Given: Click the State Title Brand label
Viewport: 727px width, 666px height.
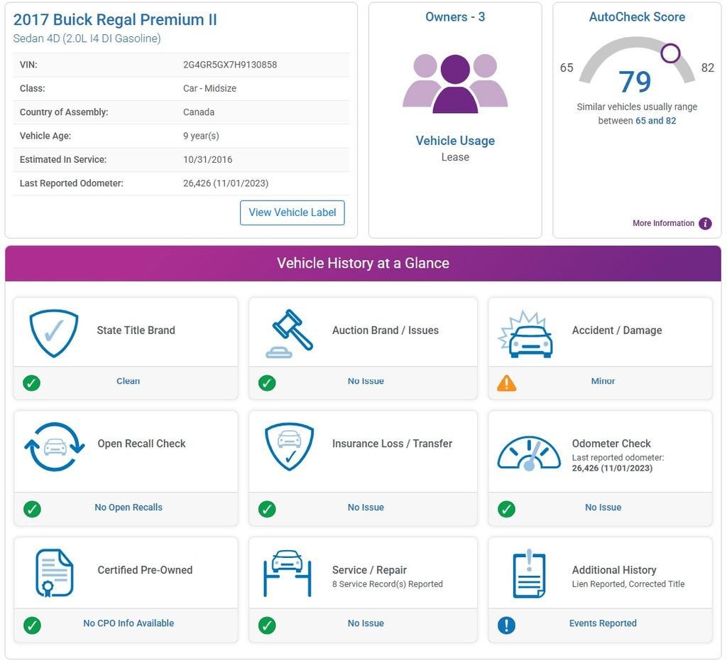Looking at the screenshot, I should tap(136, 331).
